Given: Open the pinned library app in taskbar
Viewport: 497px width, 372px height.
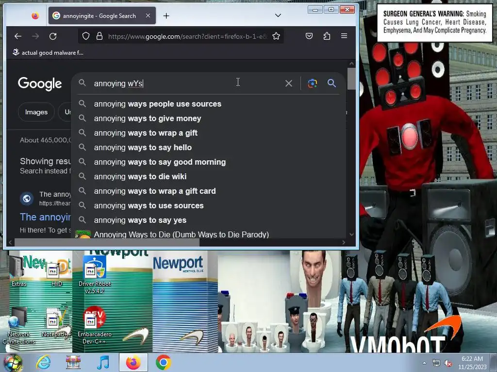Looking at the screenshot, I should [x=73, y=362].
